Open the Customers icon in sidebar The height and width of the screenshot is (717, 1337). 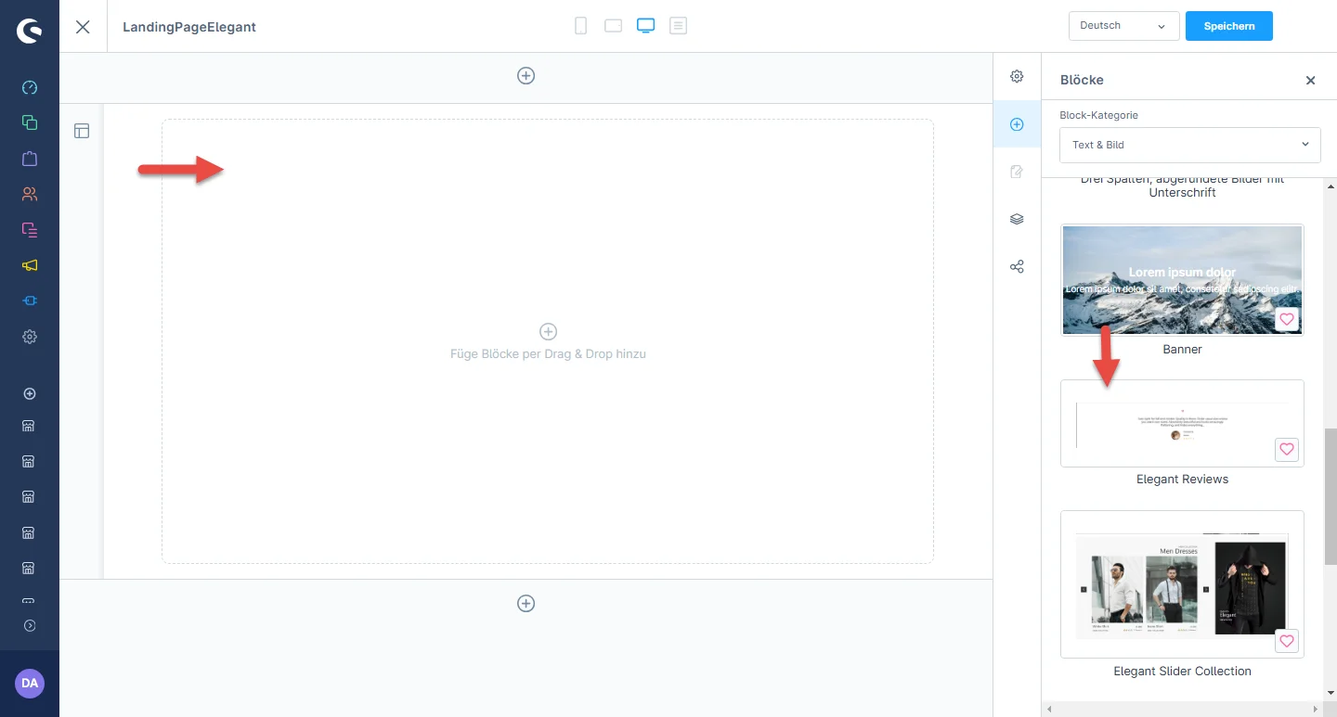click(x=30, y=194)
